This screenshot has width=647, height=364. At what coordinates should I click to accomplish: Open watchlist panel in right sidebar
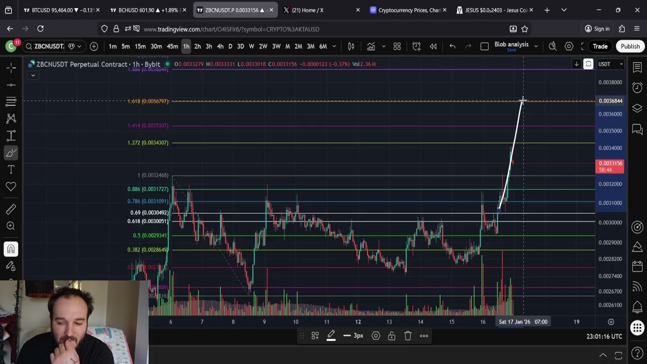point(637,68)
